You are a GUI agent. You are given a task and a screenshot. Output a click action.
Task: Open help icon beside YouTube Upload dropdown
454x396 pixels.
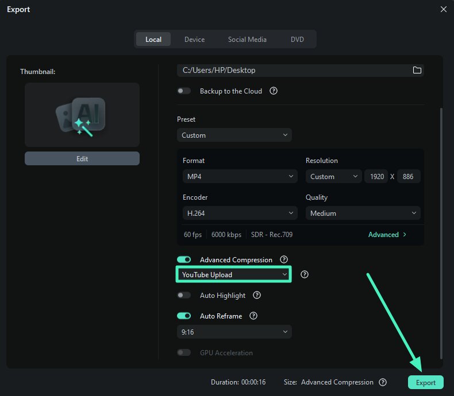(x=305, y=274)
